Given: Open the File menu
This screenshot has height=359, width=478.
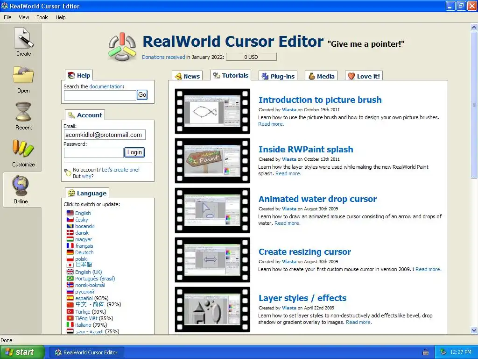Looking at the screenshot, I should click(x=7, y=17).
